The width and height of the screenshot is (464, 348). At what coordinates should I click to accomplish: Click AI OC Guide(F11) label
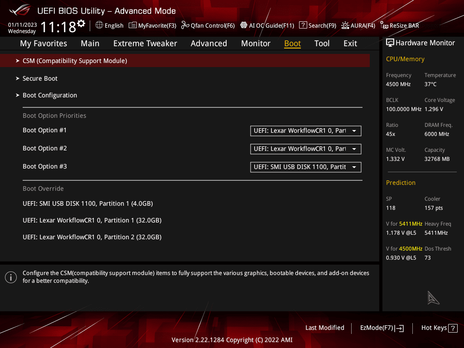[x=272, y=25]
